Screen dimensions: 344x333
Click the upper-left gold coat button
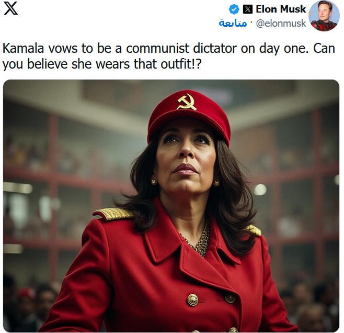[192, 299]
